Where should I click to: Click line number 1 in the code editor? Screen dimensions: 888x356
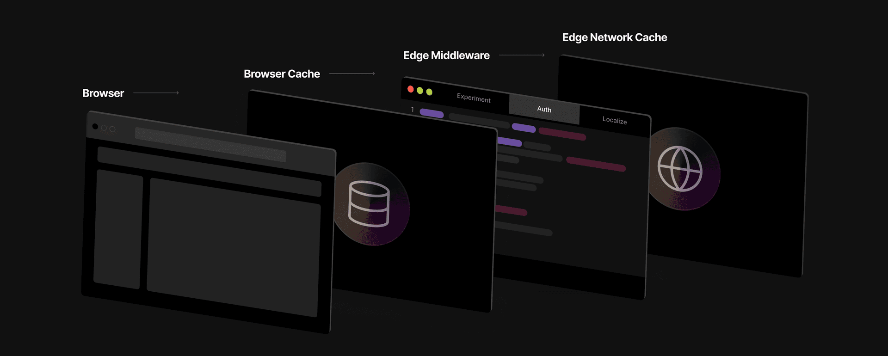point(413,110)
